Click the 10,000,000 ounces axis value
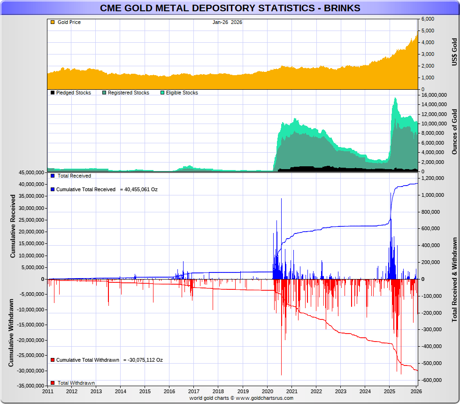460x404 pixels. [x=434, y=124]
